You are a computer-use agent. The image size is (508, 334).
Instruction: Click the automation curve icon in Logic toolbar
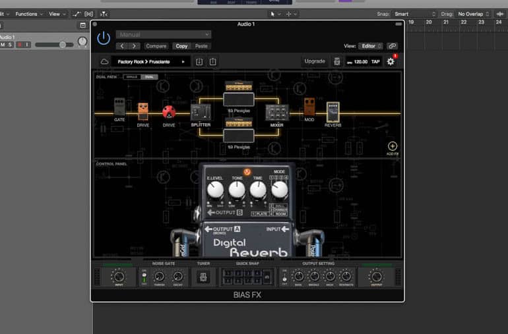click(x=77, y=14)
